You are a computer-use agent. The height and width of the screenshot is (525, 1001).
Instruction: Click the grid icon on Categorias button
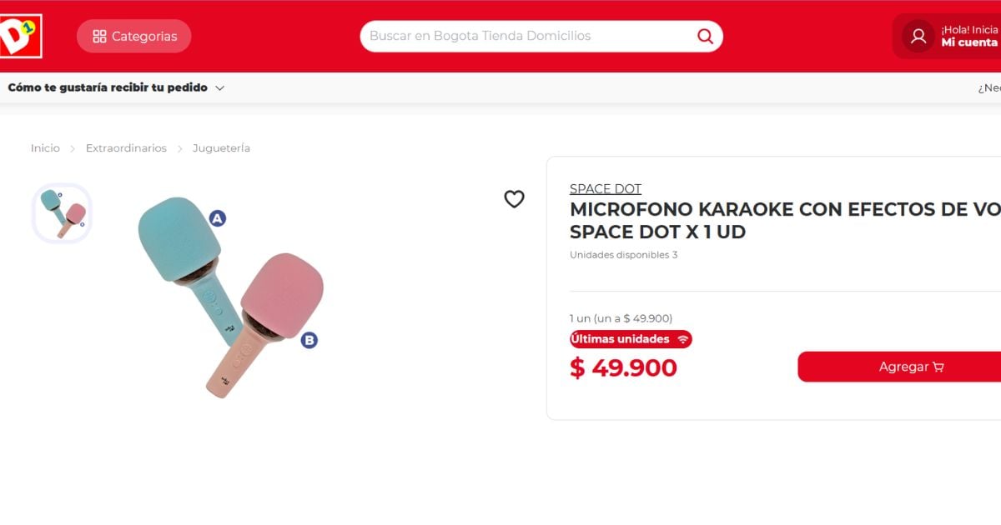99,36
